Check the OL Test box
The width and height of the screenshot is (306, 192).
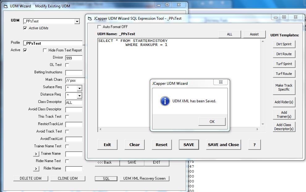pos(67,65)
